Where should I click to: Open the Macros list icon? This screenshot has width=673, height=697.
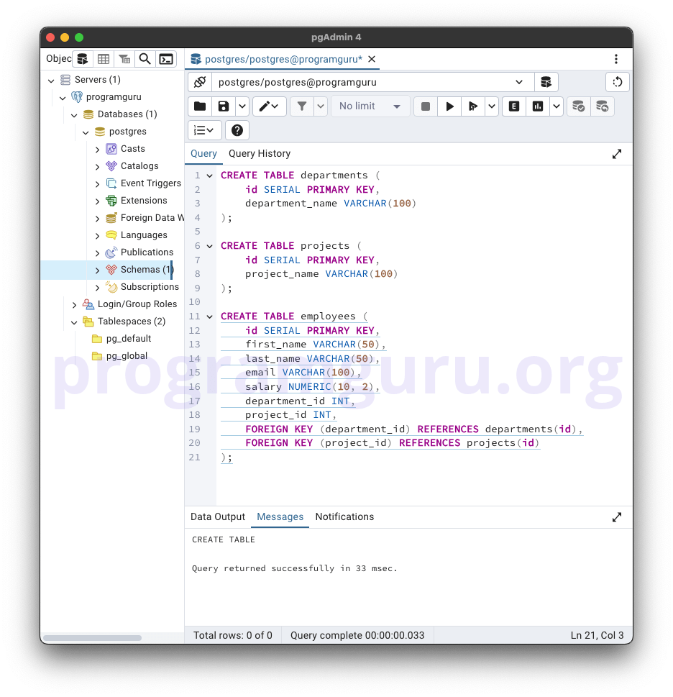[204, 130]
